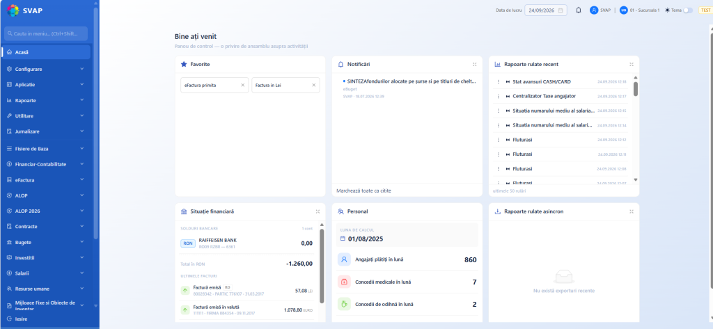Screen dimensions: 713x329
Task: Toggle the Tema theme switch
Action: [x=688, y=10]
